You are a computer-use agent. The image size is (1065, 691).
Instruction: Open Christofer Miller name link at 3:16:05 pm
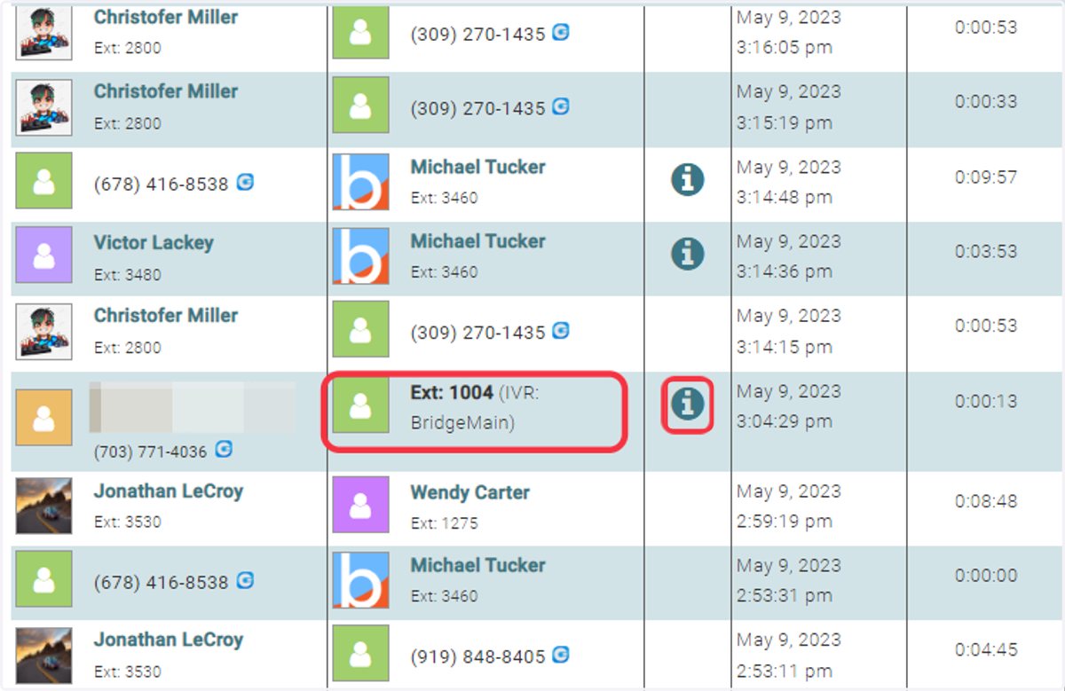[x=166, y=17]
